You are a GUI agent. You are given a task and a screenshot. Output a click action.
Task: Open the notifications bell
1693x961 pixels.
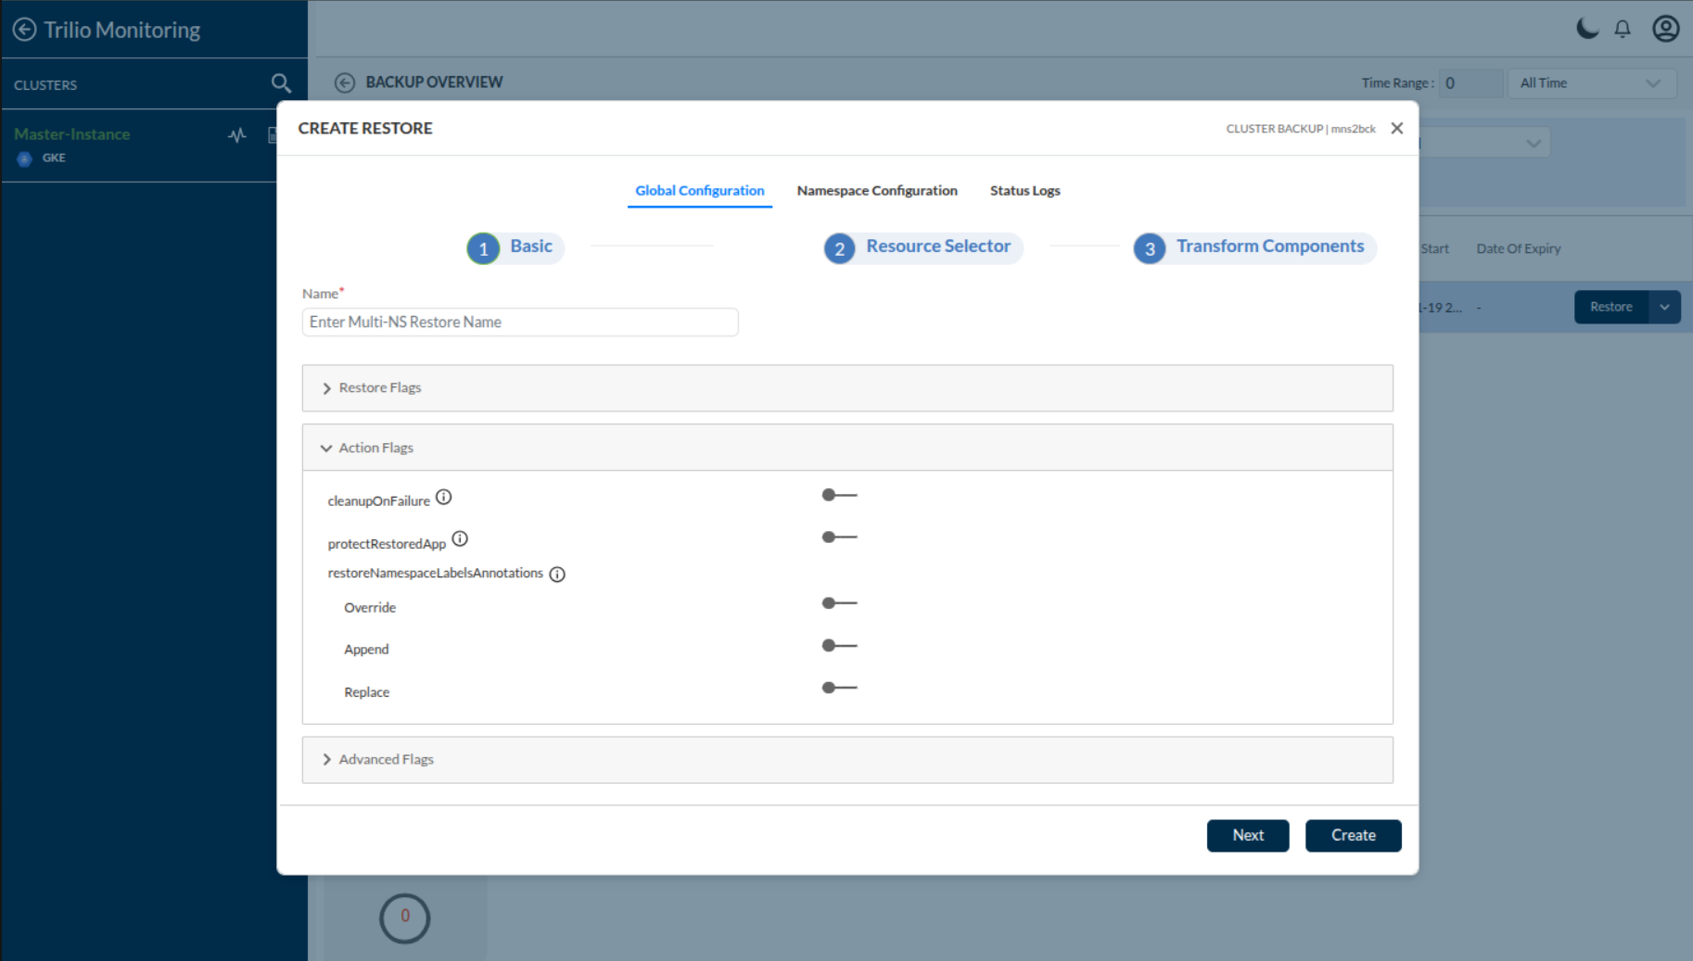[1623, 29]
